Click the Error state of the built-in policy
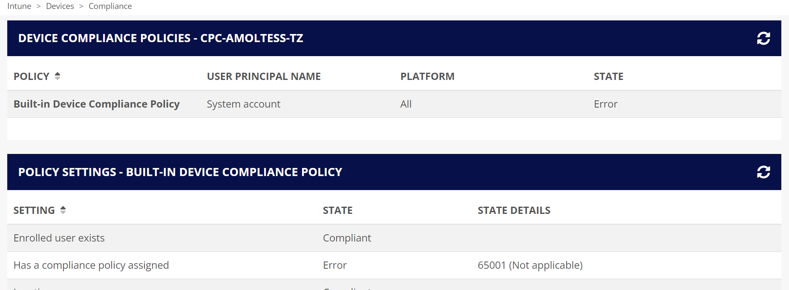Viewport: 789px width, 290px height. (605, 104)
